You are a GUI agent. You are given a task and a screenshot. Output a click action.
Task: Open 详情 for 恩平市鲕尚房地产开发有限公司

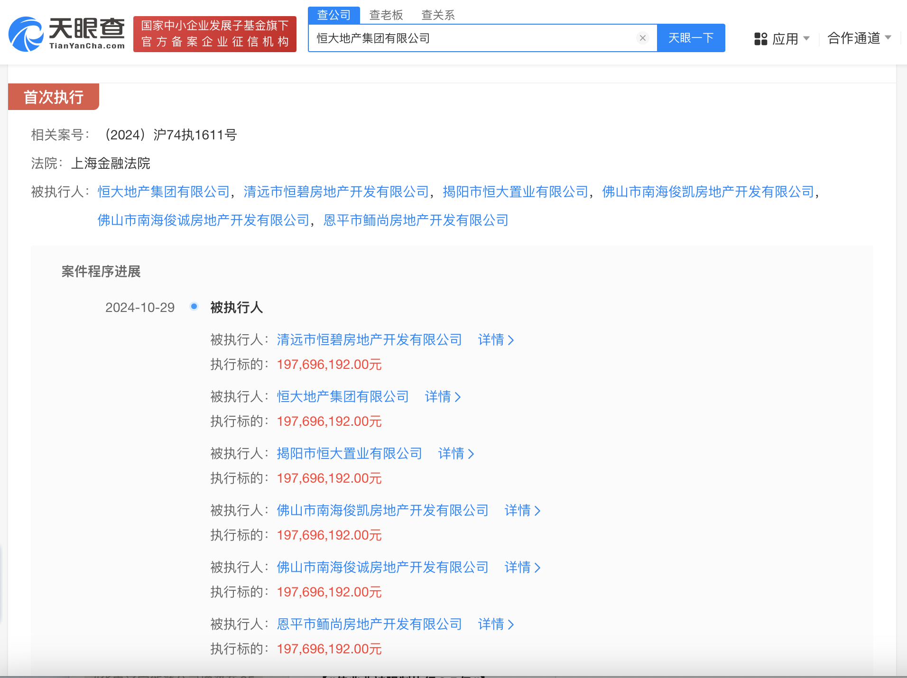496,624
